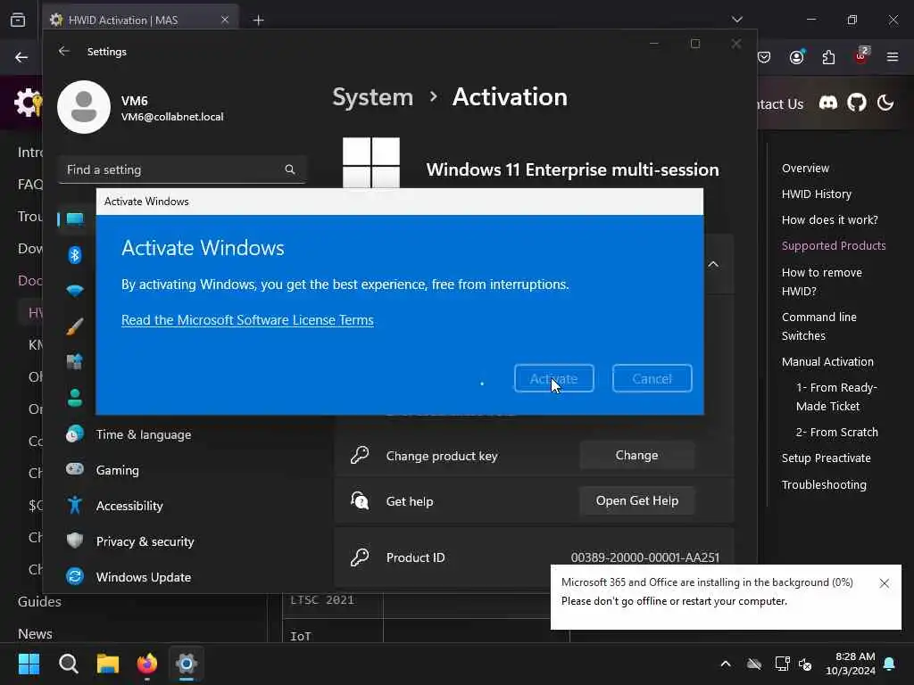Jump to Manual Activation section
This screenshot has height=685, width=914.
827,362
